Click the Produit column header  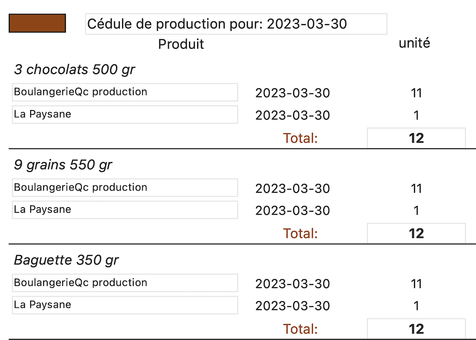181,44
